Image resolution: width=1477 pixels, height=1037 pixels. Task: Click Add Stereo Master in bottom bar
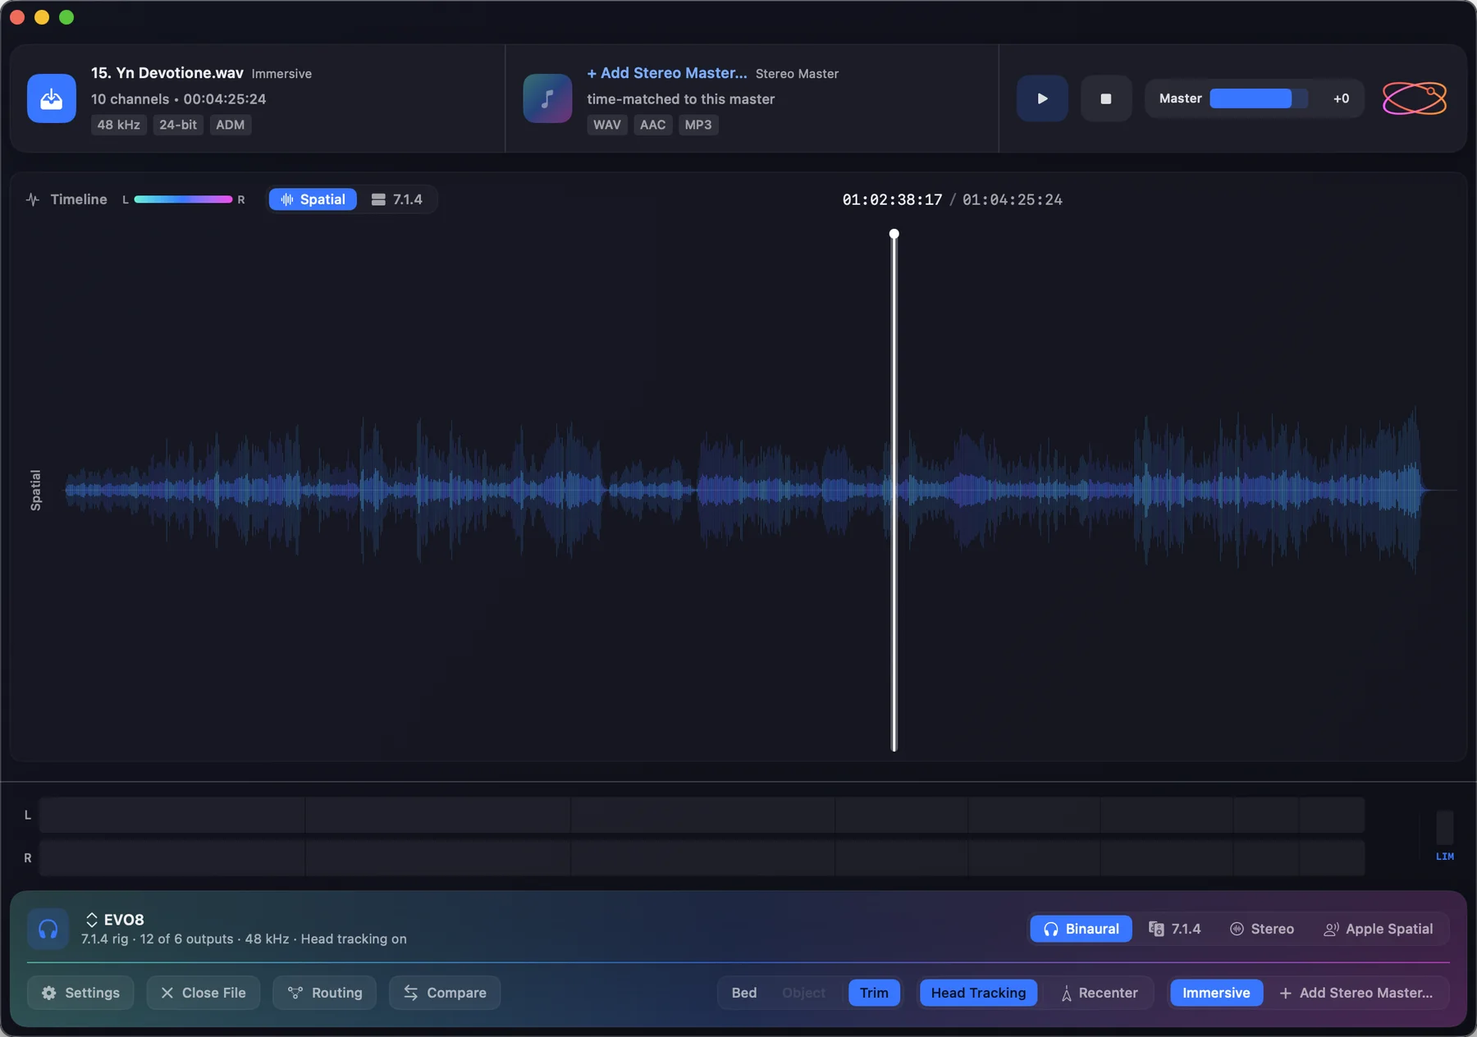1356,993
